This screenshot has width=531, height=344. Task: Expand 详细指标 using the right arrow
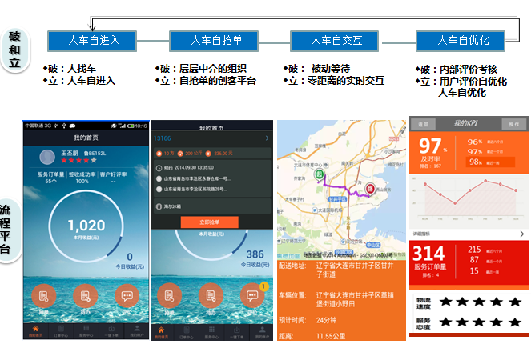tap(522, 234)
